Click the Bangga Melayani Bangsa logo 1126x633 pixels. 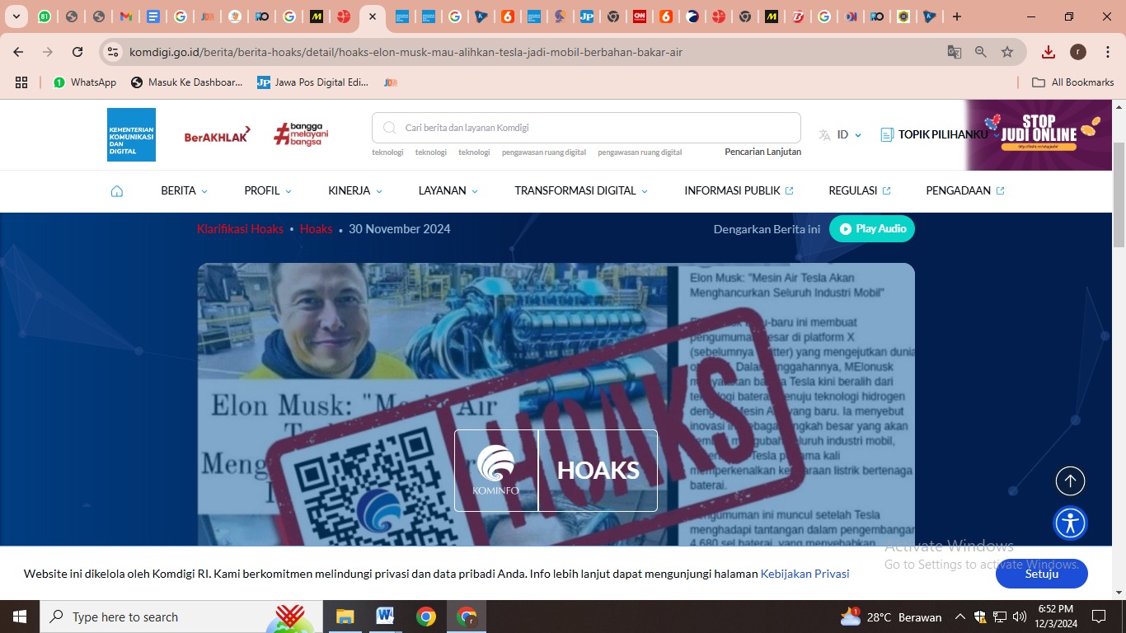coord(301,134)
